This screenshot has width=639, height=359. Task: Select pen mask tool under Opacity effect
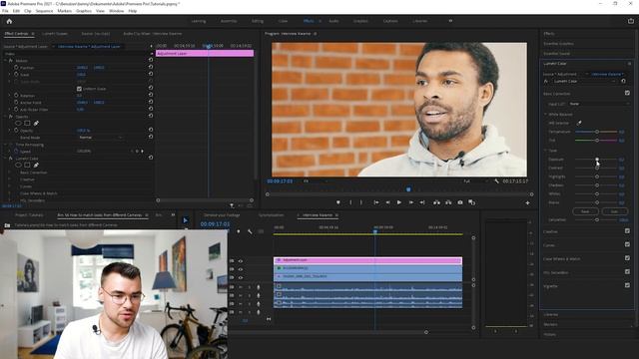(x=36, y=123)
